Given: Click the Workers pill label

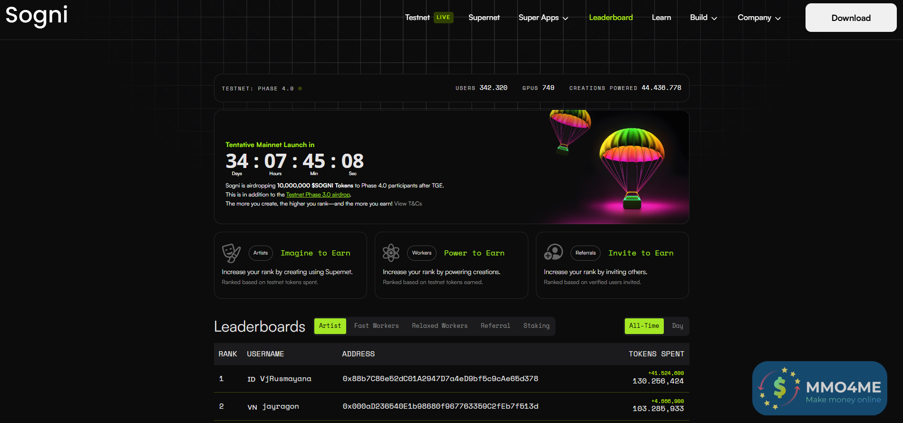Looking at the screenshot, I should [x=422, y=253].
